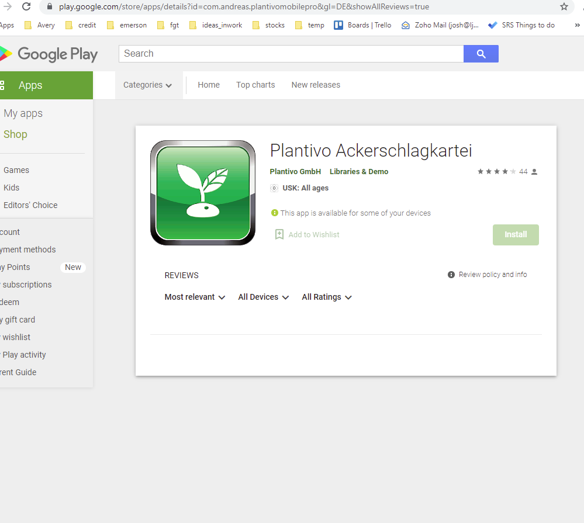Click the forward navigation arrow

point(8,6)
